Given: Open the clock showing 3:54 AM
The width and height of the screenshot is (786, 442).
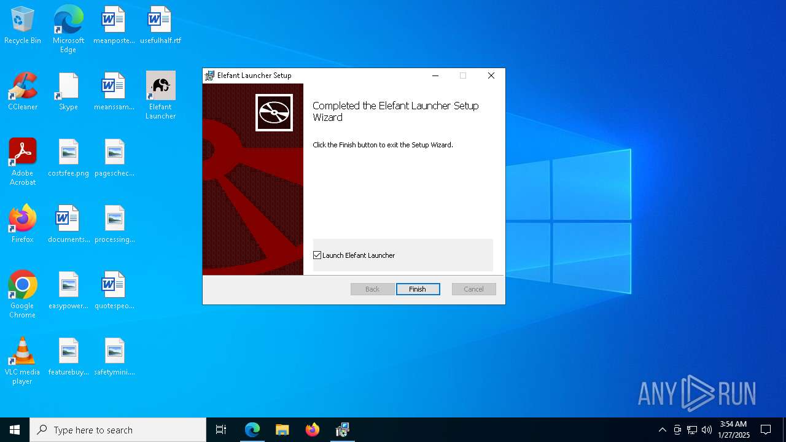Looking at the screenshot, I should [x=734, y=430].
